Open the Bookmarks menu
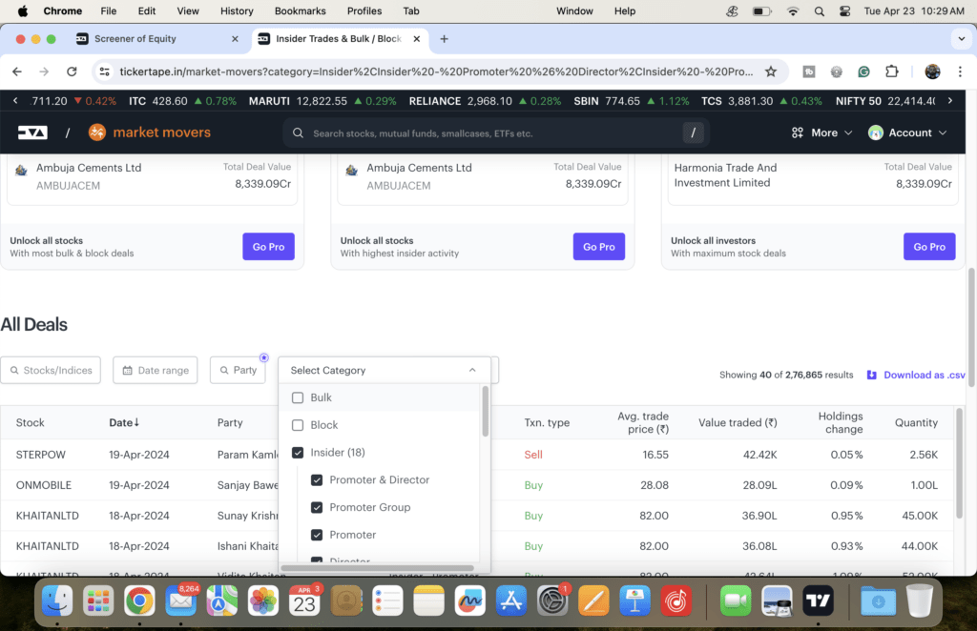 301,11
